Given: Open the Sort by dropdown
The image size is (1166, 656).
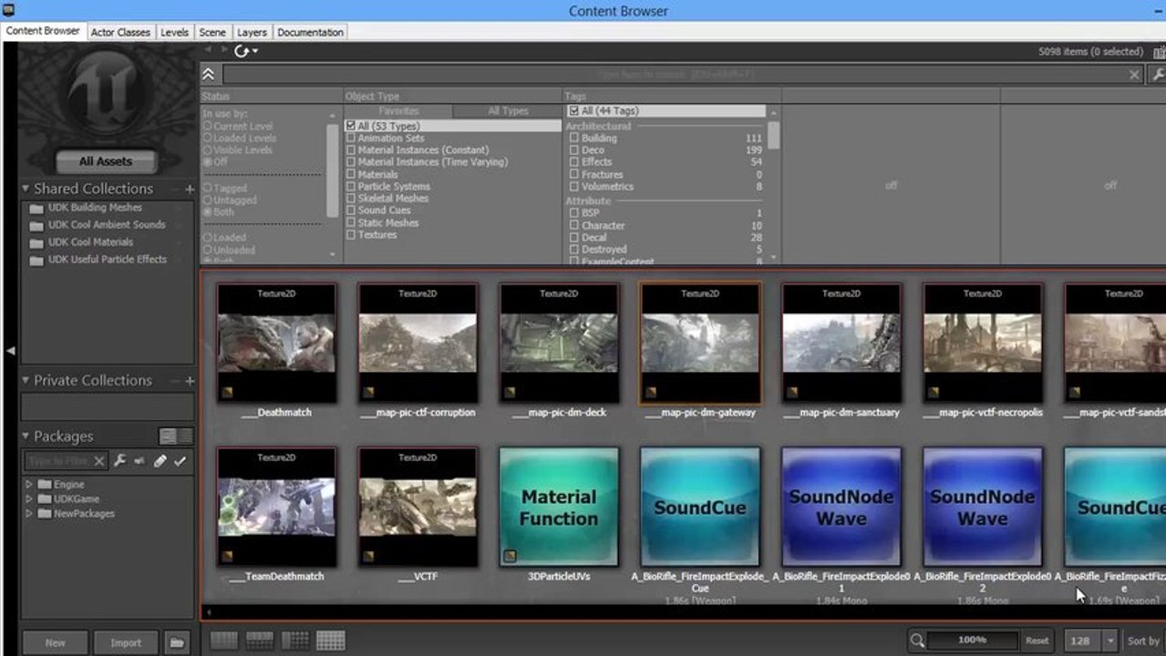Looking at the screenshot, I should 1145,641.
